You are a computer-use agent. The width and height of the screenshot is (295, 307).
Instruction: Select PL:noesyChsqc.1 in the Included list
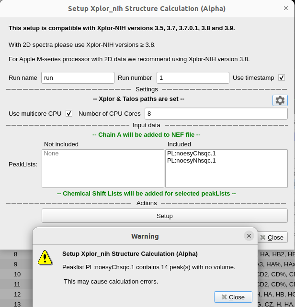click(x=191, y=153)
